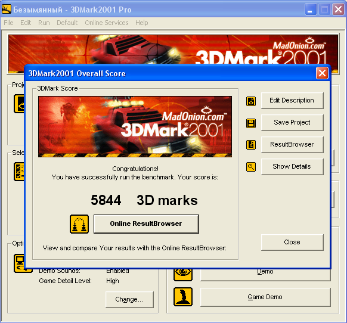This screenshot has width=347, height=323.
Task: Open the File menu
Action: [8, 23]
